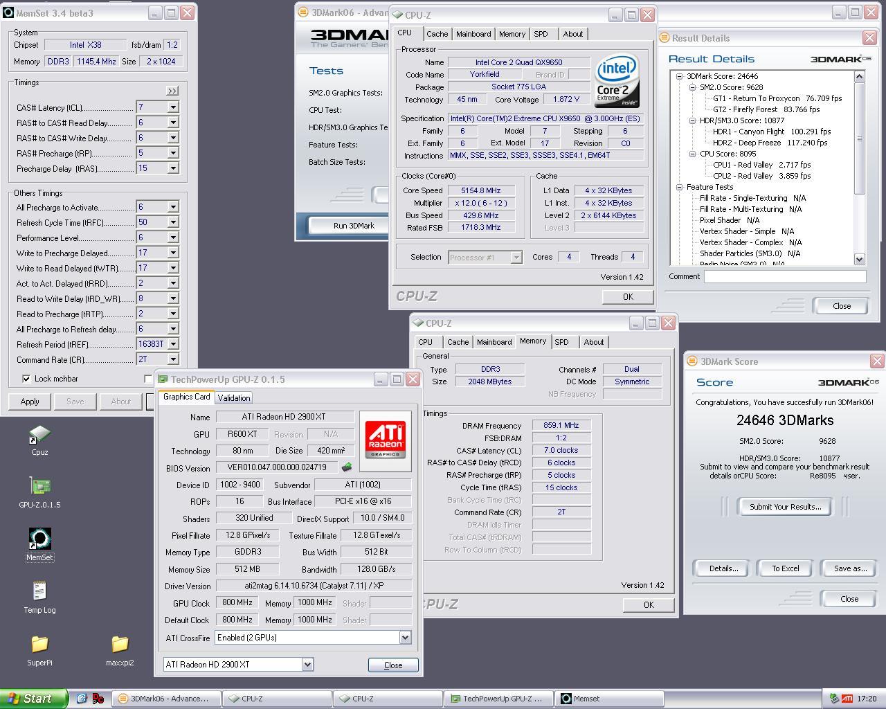Open the Refresh Cycle Time (tRFC) dropdown
The width and height of the screenshot is (886, 709).
173,222
